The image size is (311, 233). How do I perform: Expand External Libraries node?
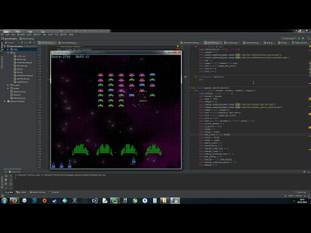[x=5, y=102]
